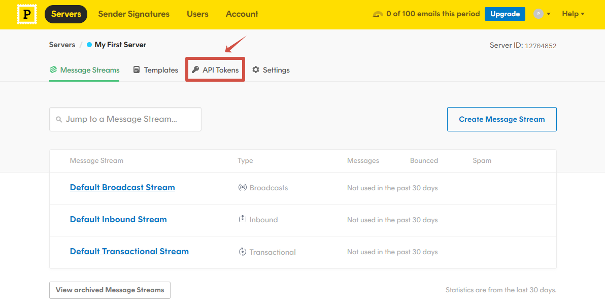Click the Upgrade button

[x=505, y=14]
